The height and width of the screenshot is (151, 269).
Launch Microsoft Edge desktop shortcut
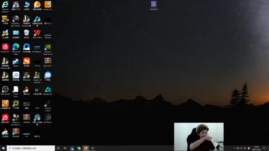(x=16, y=49)
